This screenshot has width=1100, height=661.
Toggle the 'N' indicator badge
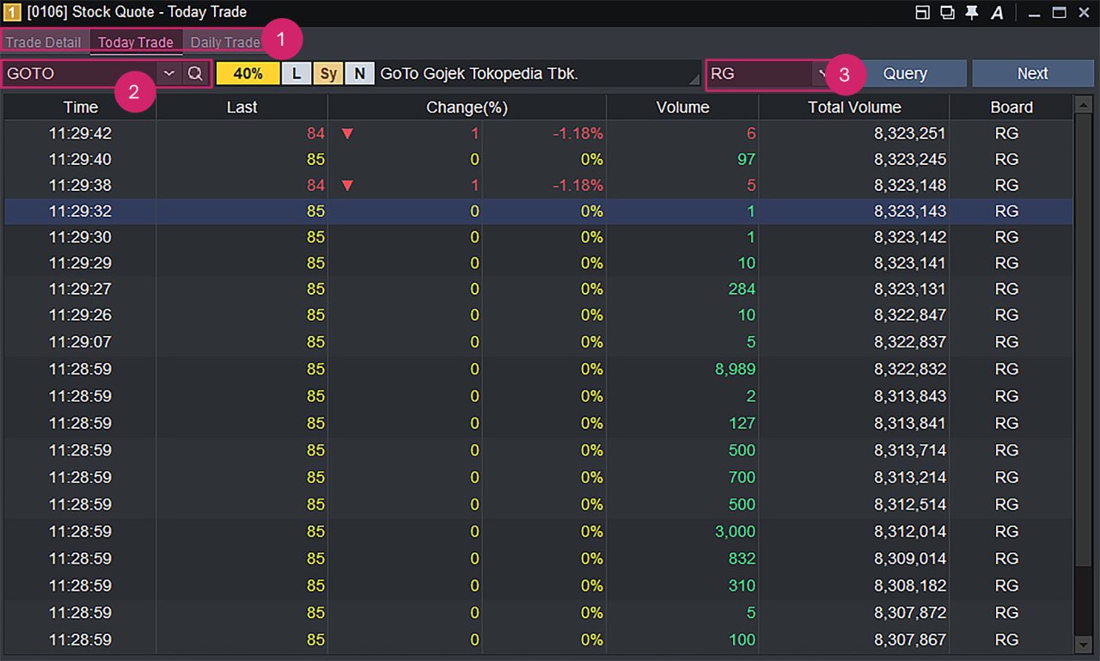tap(359, 74)
